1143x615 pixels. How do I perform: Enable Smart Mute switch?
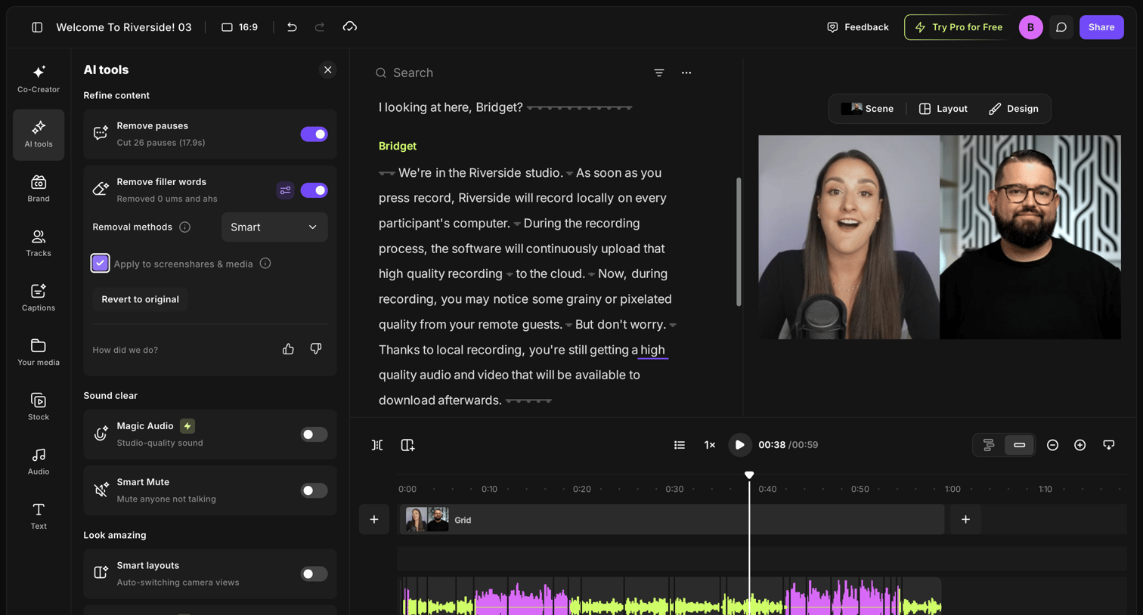314,490
